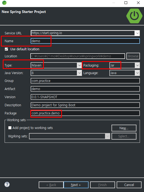Click the Version field 0.0.1-SNAPSHOT

(85, 97)
